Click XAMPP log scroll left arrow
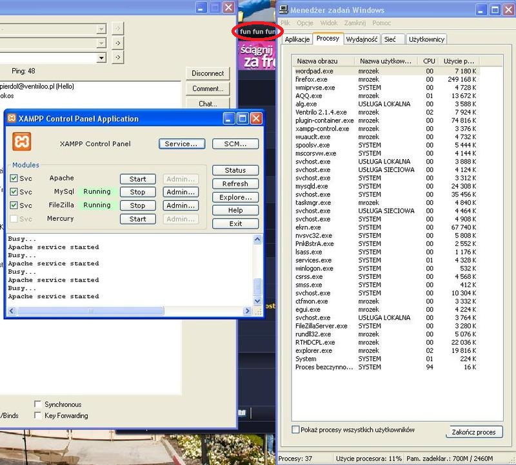The height and width of the screenshot is (465, 516). tap(12, 310)
